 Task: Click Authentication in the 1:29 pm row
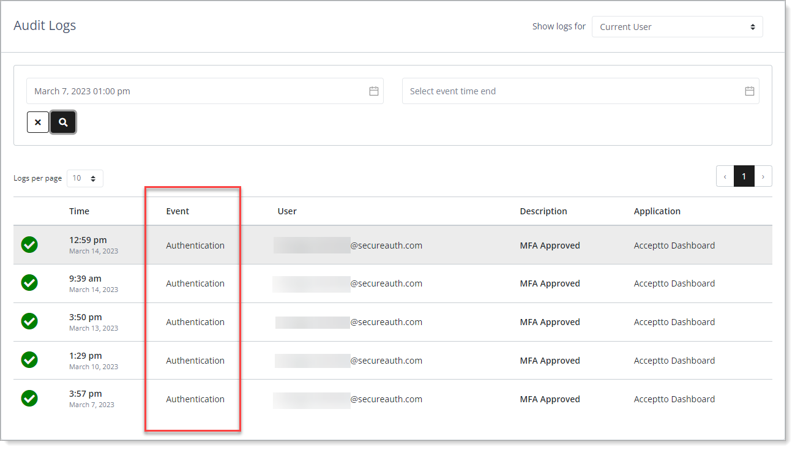[195, 361]
